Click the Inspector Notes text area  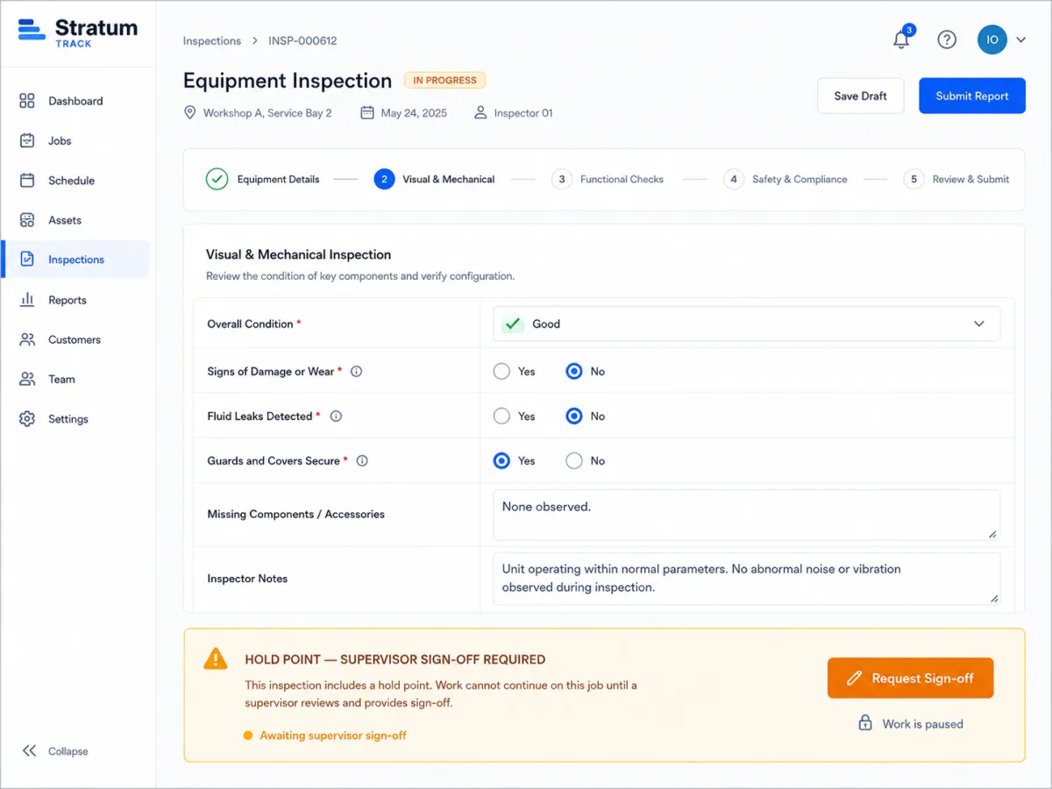746,579
